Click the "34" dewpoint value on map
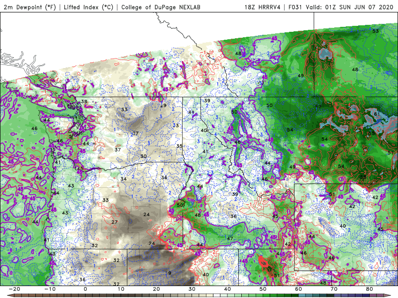Image resolution: width=398 pixels, height=298 pixels. pos(123,179)
